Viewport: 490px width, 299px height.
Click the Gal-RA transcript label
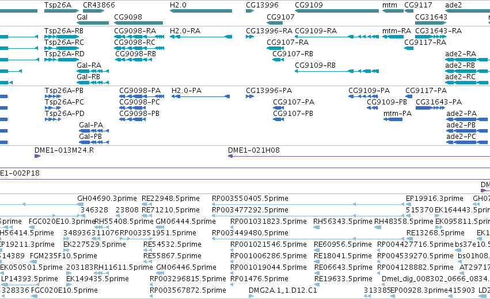coord(89,65)
